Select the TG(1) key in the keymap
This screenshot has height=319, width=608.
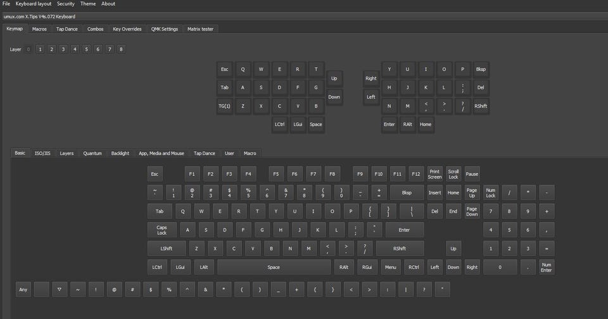(x=224, y=106)
